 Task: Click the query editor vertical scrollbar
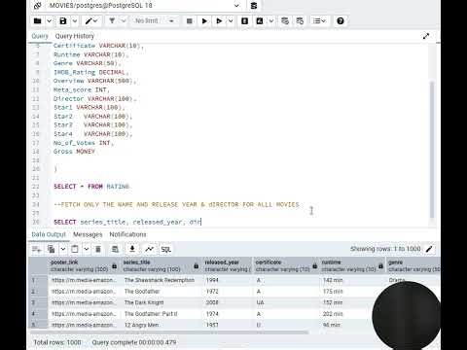click(x=432, y=149)
